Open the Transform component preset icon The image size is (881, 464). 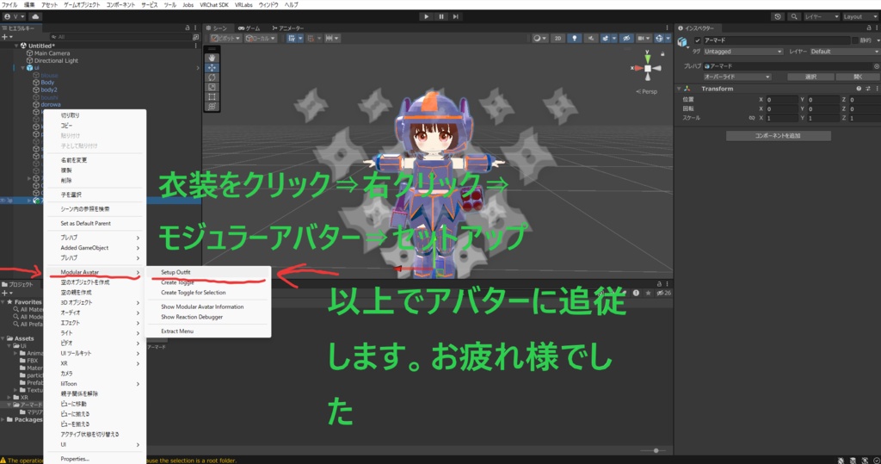867,89
